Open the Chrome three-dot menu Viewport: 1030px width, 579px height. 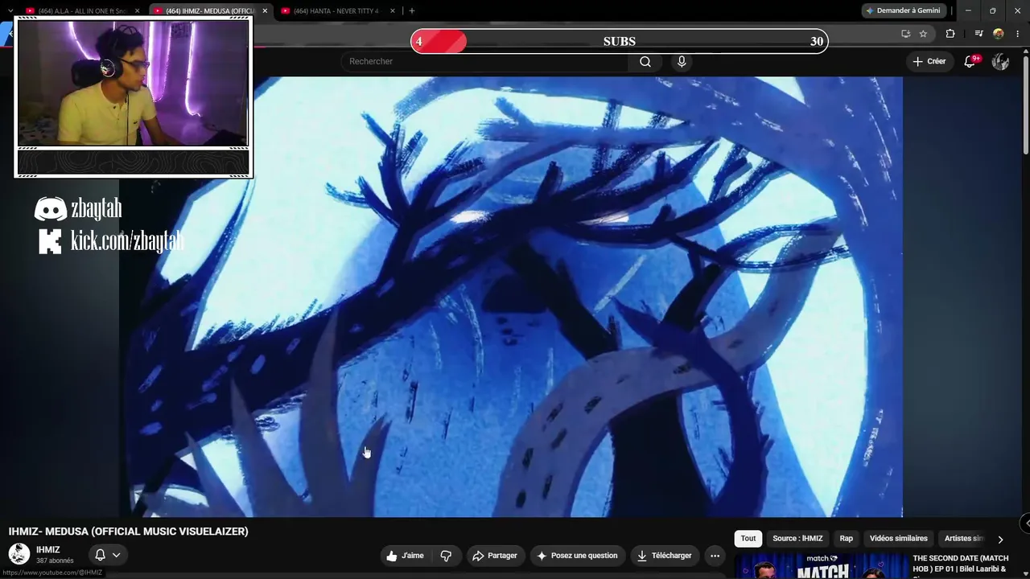click(x=1019, y=34)
